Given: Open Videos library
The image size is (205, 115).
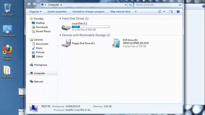Looking at the screenshot, I should pos(39,57).
